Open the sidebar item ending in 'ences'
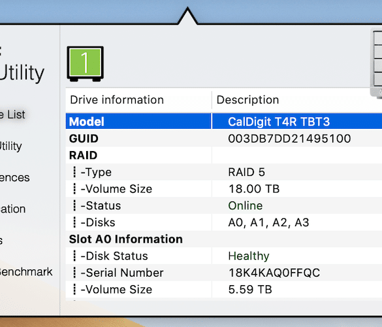Screen dimensions: 382x327 (14, 178)
